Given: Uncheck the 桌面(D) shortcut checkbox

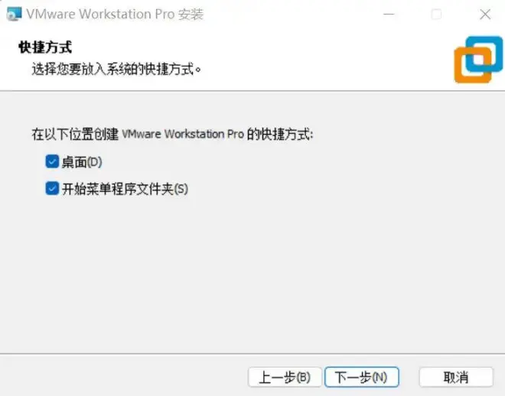Looking at the screenshot, I should (52, 161).
